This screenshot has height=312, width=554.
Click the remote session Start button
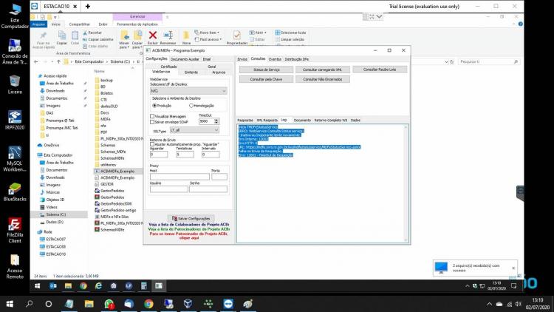point(37,286)
